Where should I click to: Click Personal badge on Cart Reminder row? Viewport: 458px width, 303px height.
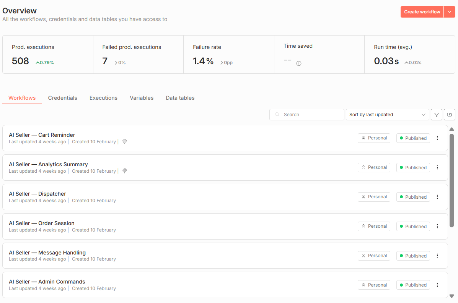click(x=374, y=138)
